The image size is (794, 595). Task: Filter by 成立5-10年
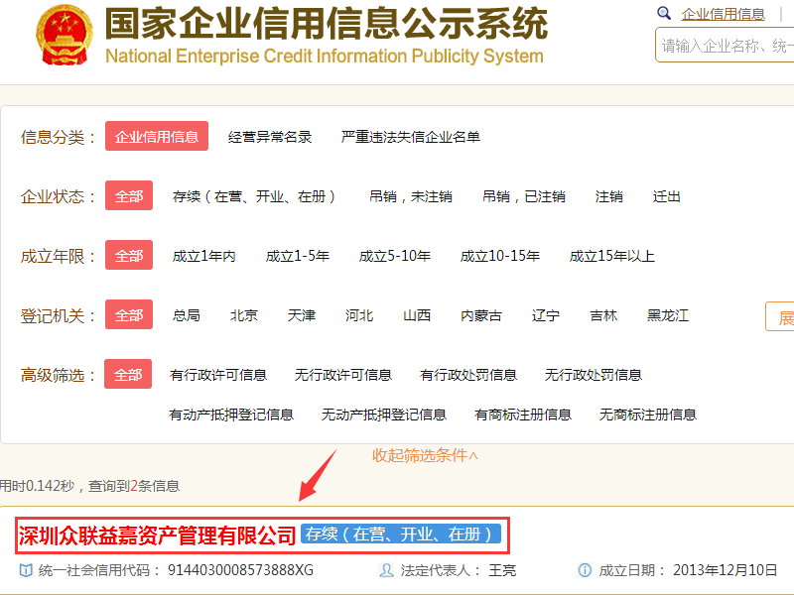(394, 256)
